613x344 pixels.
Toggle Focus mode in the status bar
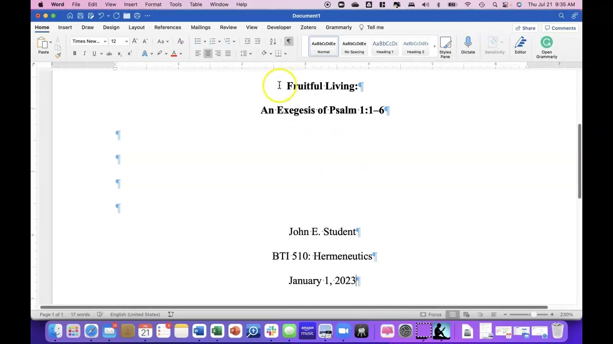click(431, 314)
